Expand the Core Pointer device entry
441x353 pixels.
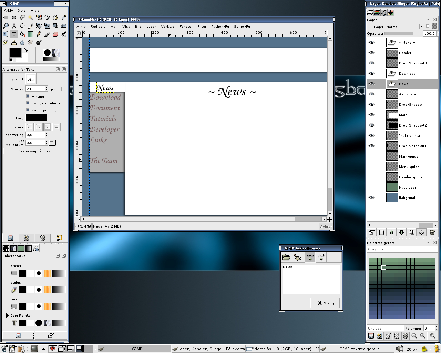(7, 315)
